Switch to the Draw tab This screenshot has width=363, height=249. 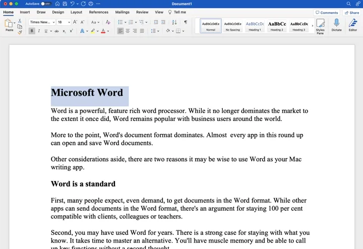[41, 12]
